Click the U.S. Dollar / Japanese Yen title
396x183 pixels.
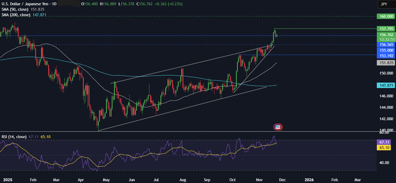click(x=24, y=4)
